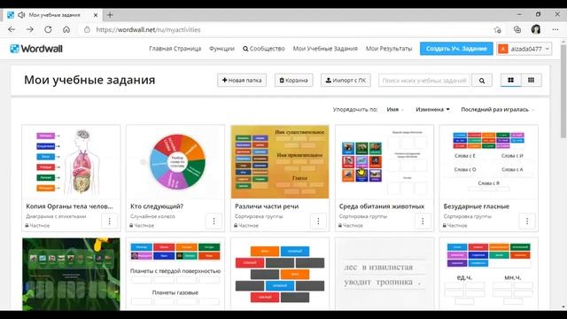Click title Среда обитания животных
Viewport: 567px width, 319px height.
point(382,206)
